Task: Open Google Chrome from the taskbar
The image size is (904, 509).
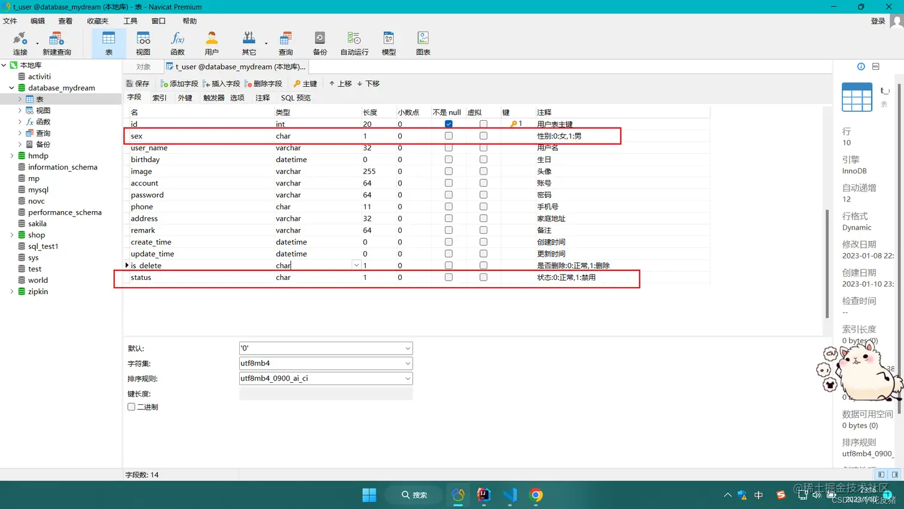Action: click(x=536, y=495)
